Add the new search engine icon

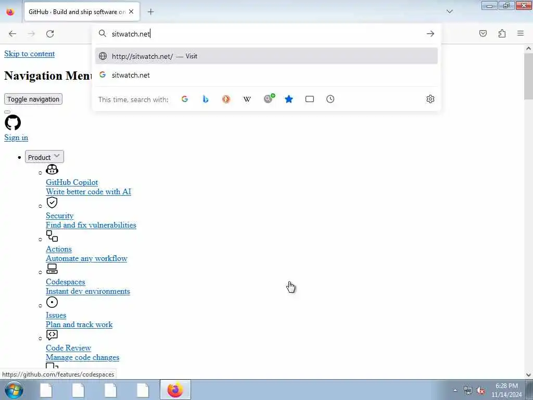tap(269, 98)
